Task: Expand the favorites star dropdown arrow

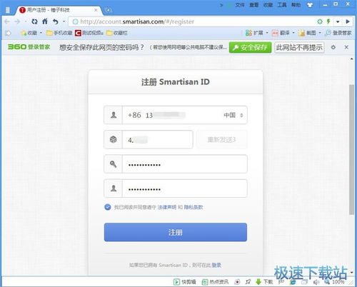Action: [41, 33]
